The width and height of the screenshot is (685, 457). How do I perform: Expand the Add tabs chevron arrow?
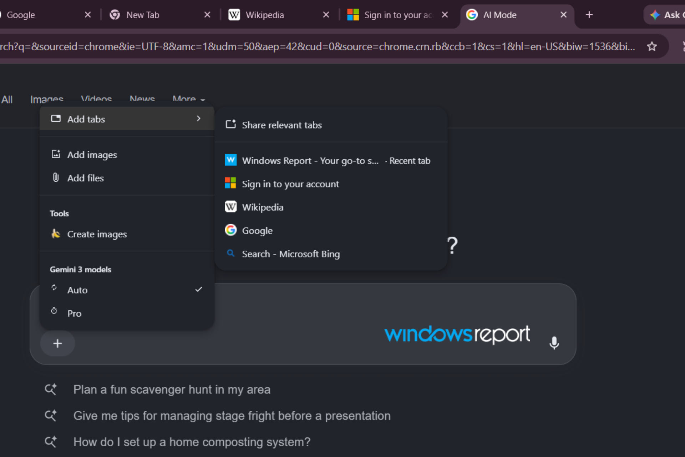click(199, 119)
